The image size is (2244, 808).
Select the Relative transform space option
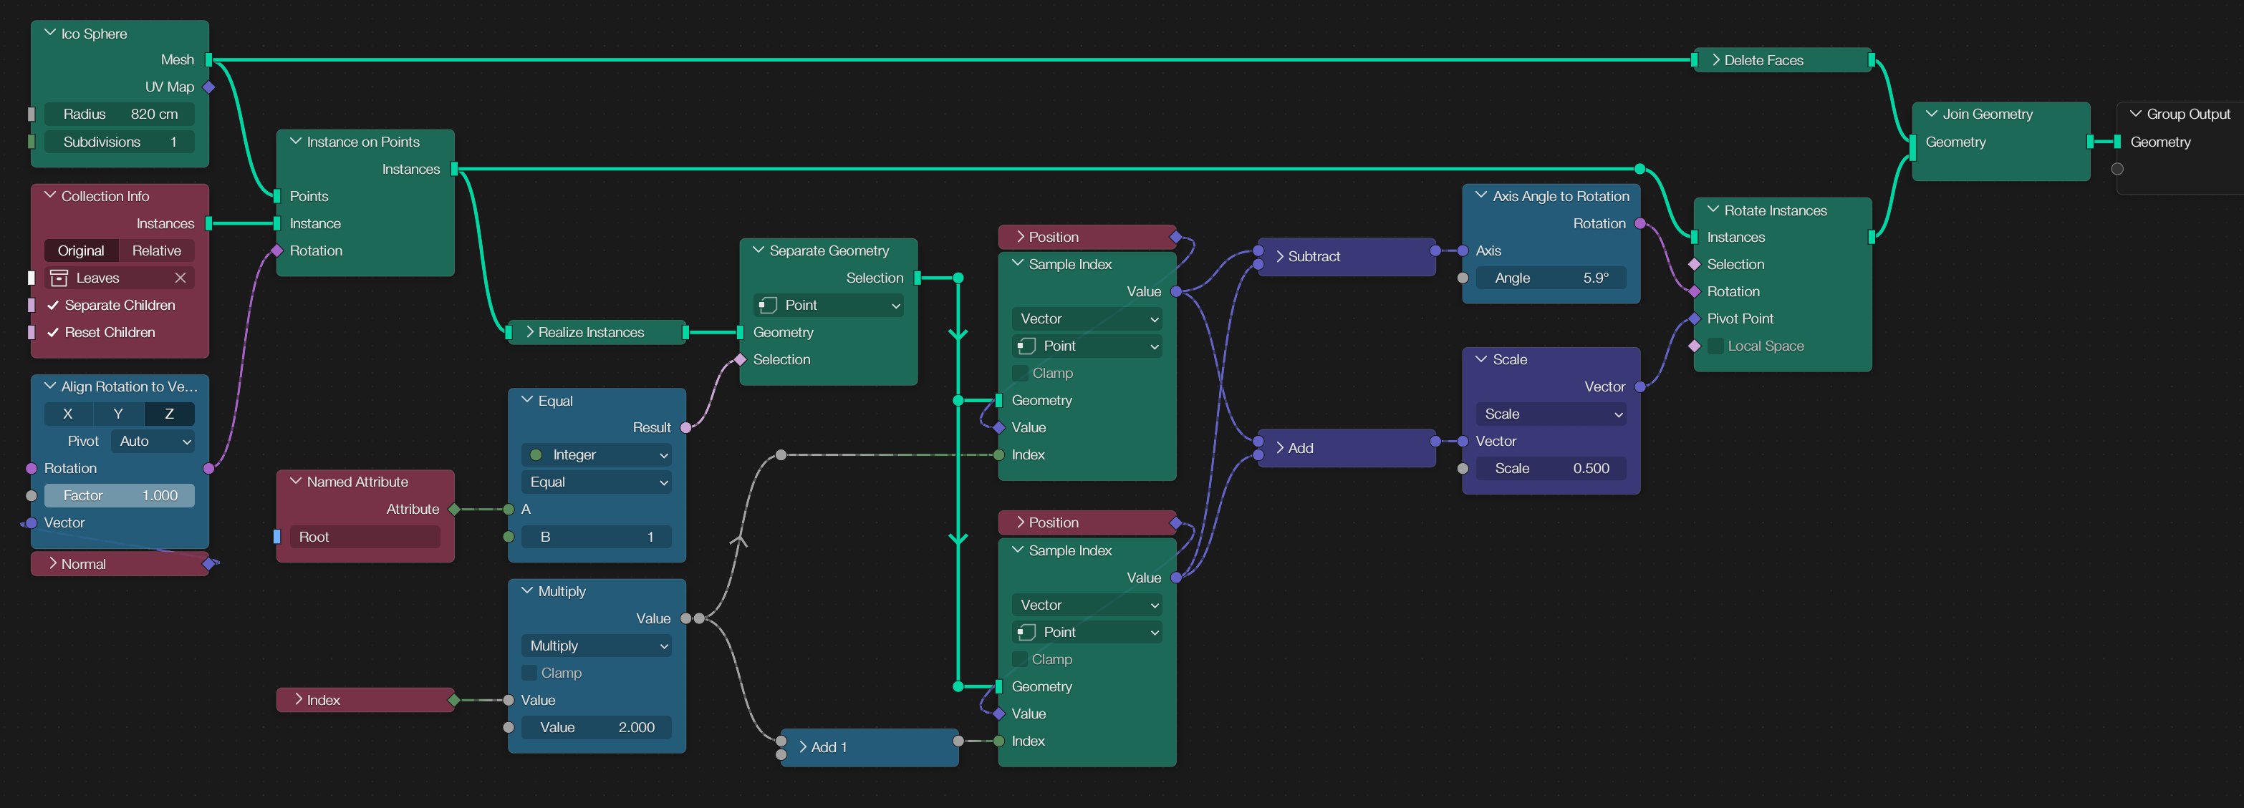[157, 250]
